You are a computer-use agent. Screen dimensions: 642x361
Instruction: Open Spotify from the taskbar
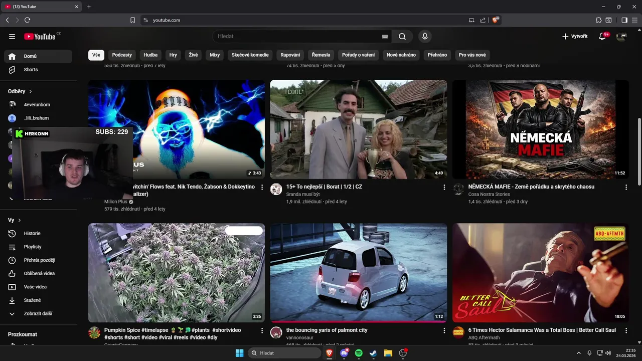pos(359,353)
